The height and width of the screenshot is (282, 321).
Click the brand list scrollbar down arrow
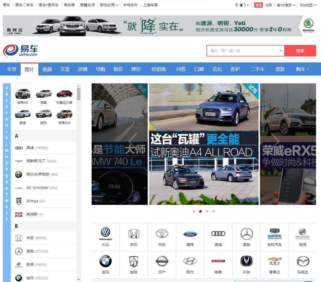(79, 280)
